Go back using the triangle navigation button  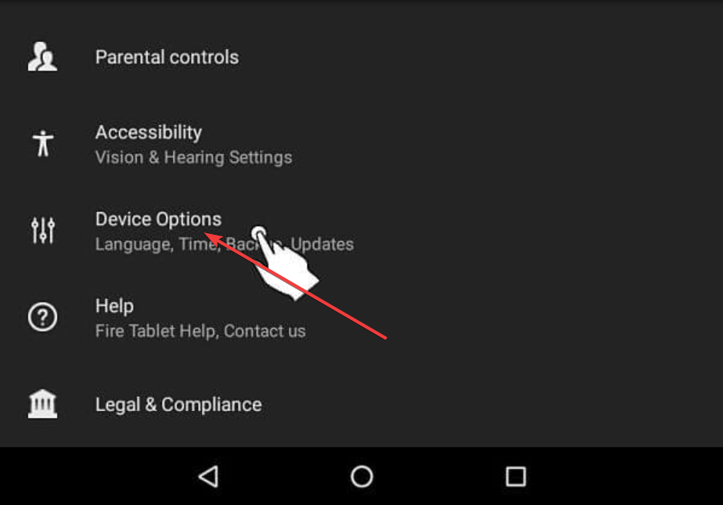pyautogui.click(x=209, y=477)
